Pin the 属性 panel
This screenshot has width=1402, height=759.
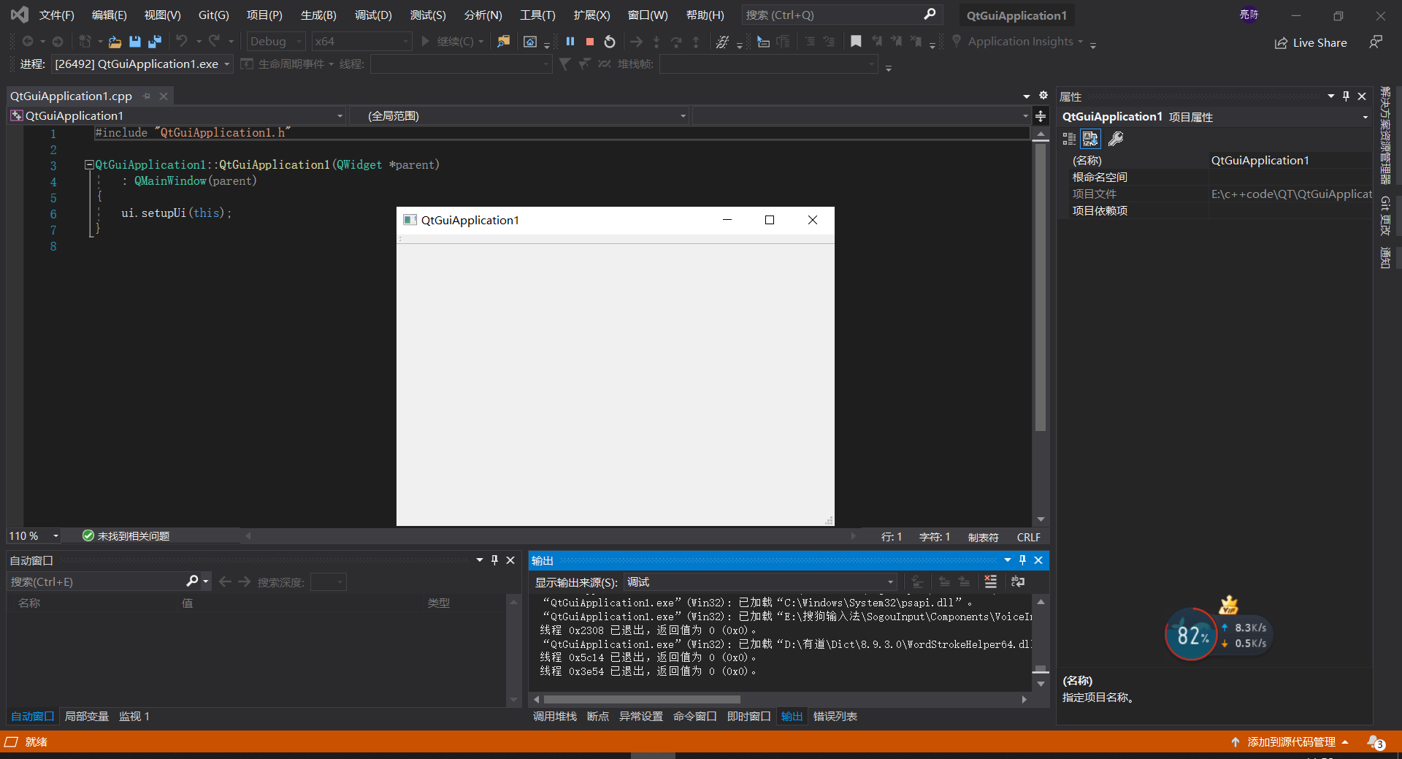click(x=1345, y=96)
